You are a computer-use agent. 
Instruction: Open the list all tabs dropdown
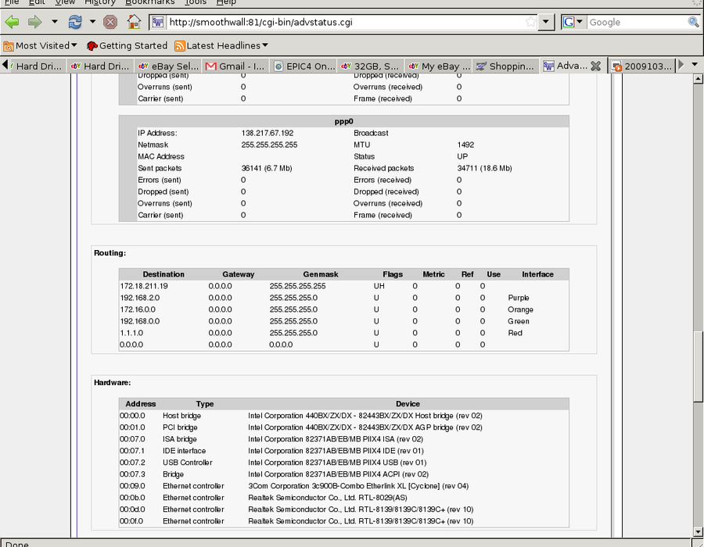pyautogui.click(x=695, y=65)
